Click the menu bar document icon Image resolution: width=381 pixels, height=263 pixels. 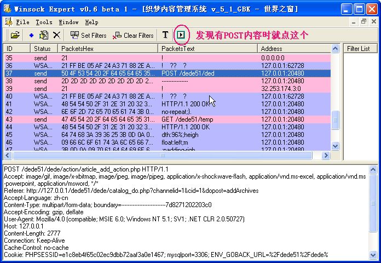point(9,22)
